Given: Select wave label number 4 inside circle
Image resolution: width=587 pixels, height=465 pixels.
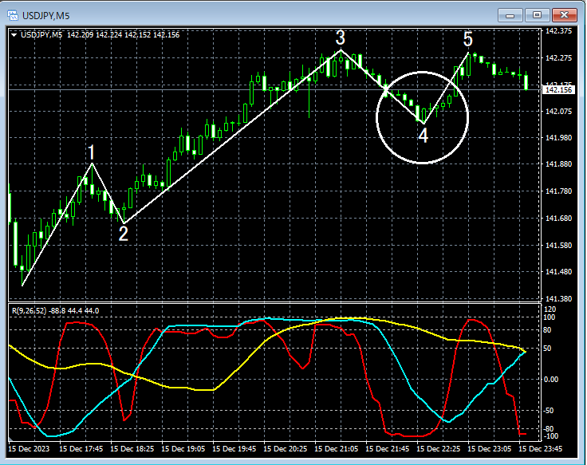Looking at the screenshot, I should click(x=423, y=136).
